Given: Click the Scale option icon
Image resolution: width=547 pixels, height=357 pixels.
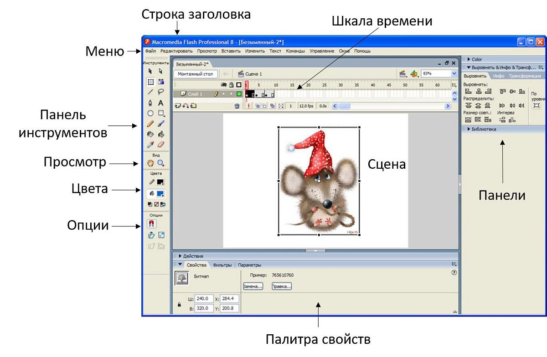Looking at the screenshot, I should coord(161,236).
